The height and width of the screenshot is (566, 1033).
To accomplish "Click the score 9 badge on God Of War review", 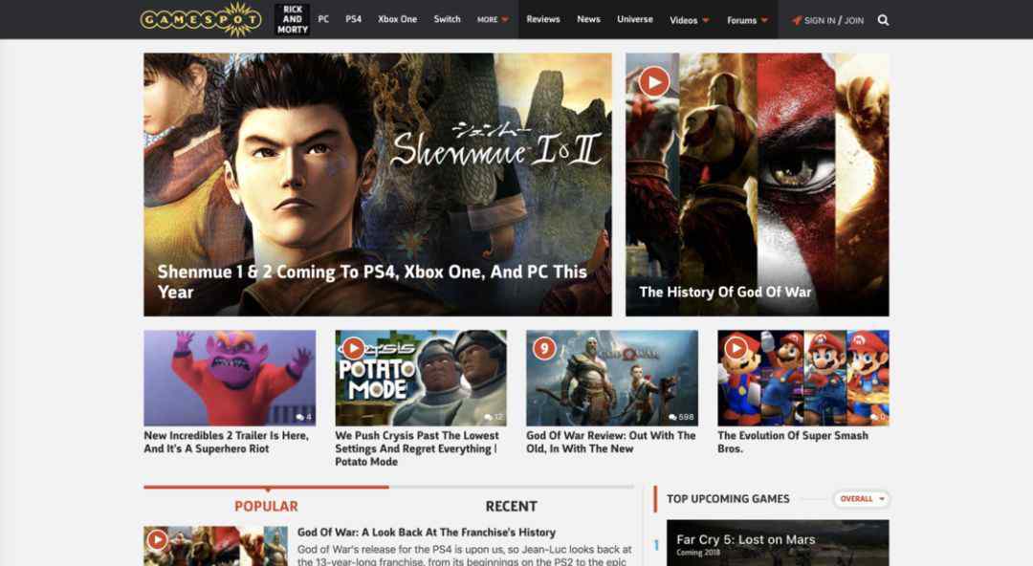I will [544, 348].
